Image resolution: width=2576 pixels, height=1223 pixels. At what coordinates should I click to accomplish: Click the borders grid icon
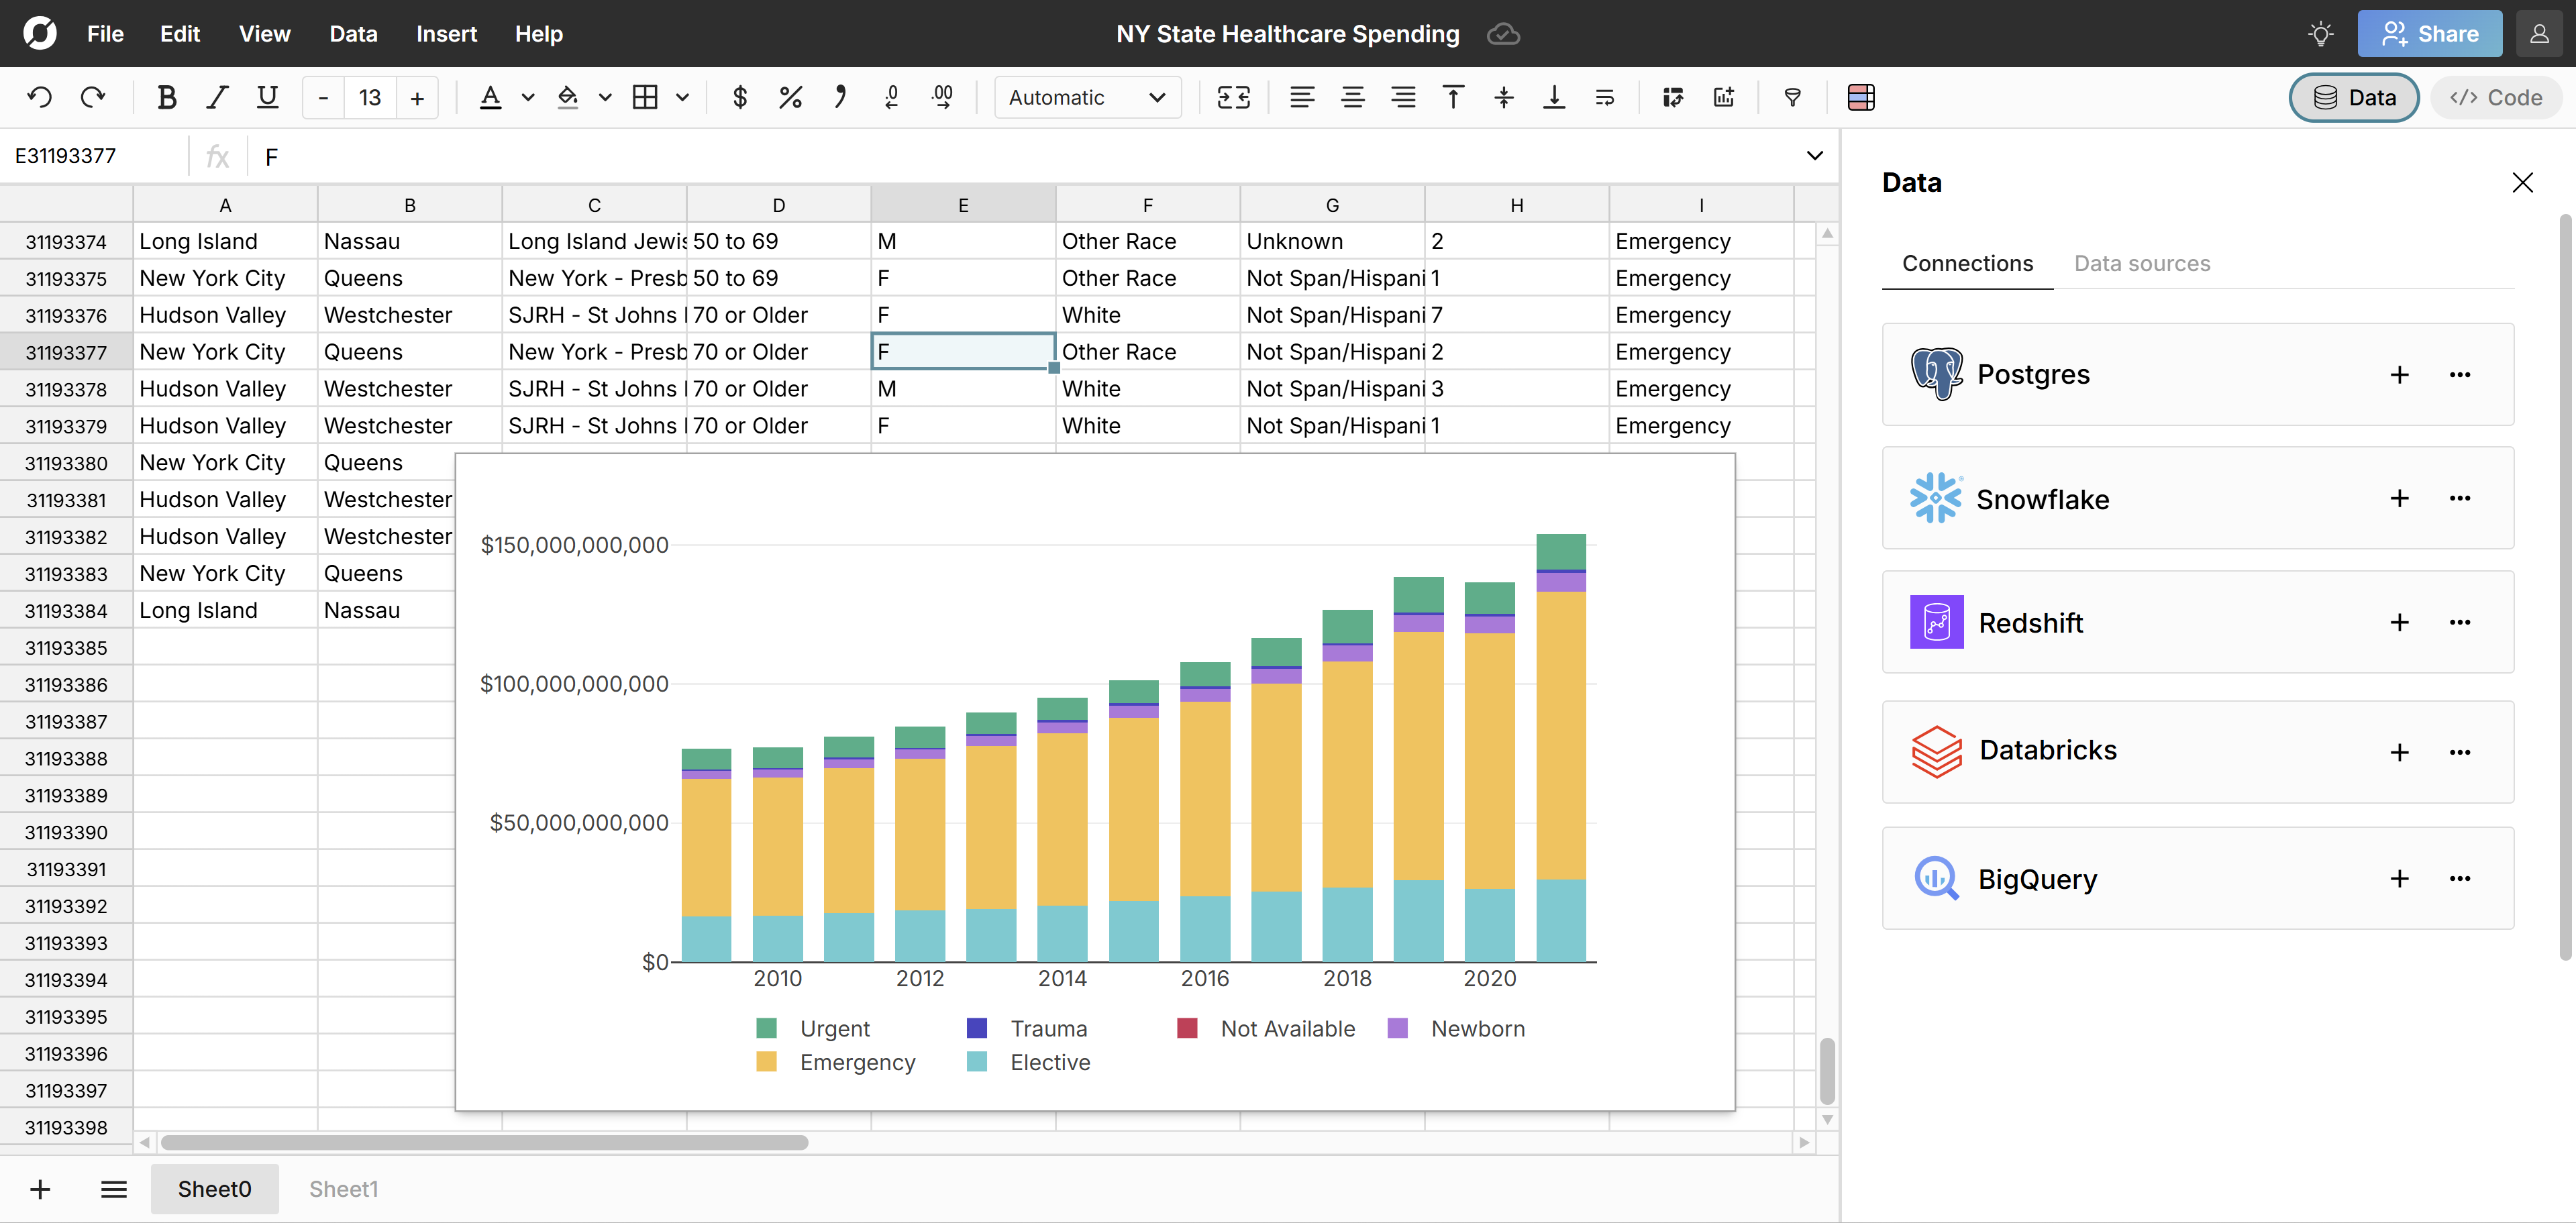(x=645, y=97)
